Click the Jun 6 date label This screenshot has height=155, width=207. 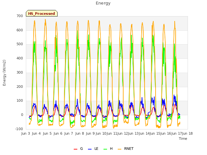pos(58,133)
